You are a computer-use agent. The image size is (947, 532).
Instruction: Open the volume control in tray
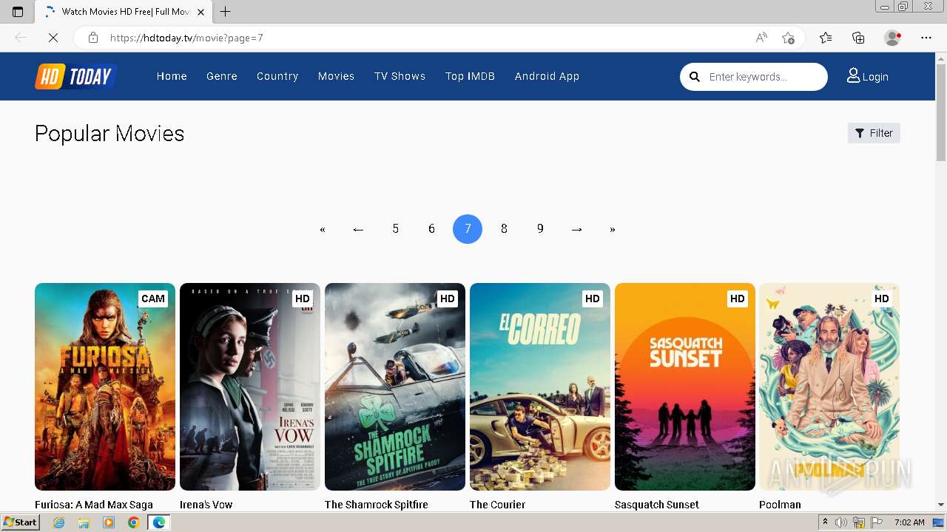tap(841, 522)
